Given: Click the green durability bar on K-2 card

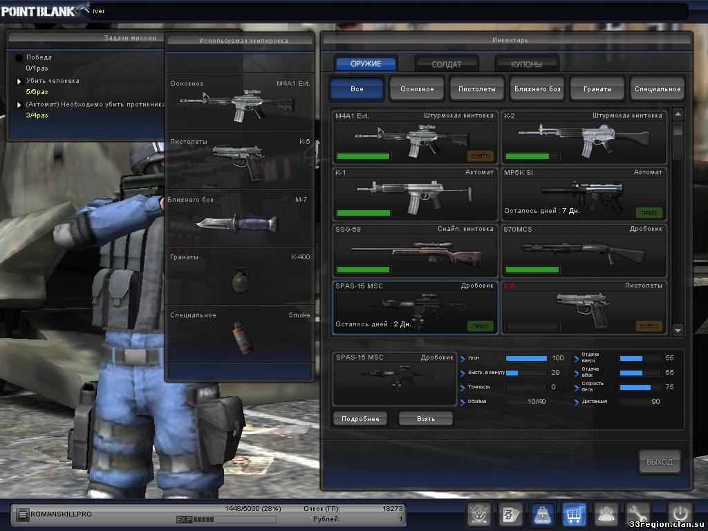Looking at the screenshot, I should pyautogui.click(x=532, y=156).
